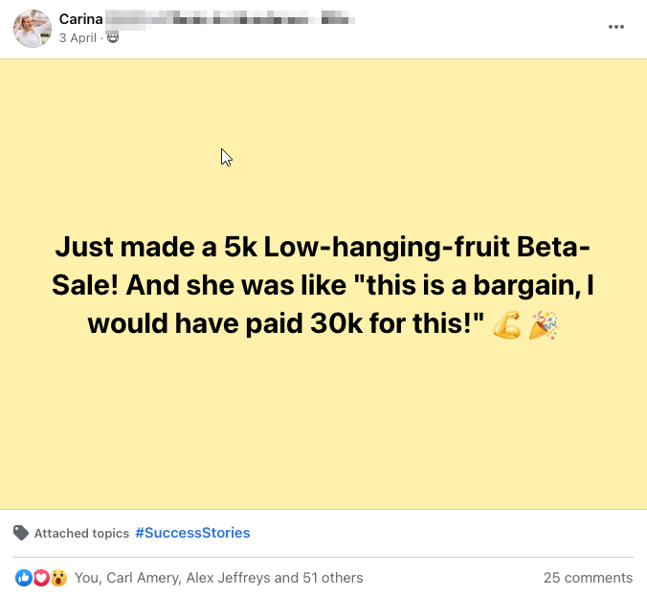
Task: Click the flexed bicep emoji in the post
Action: click(x=507, y=324)
